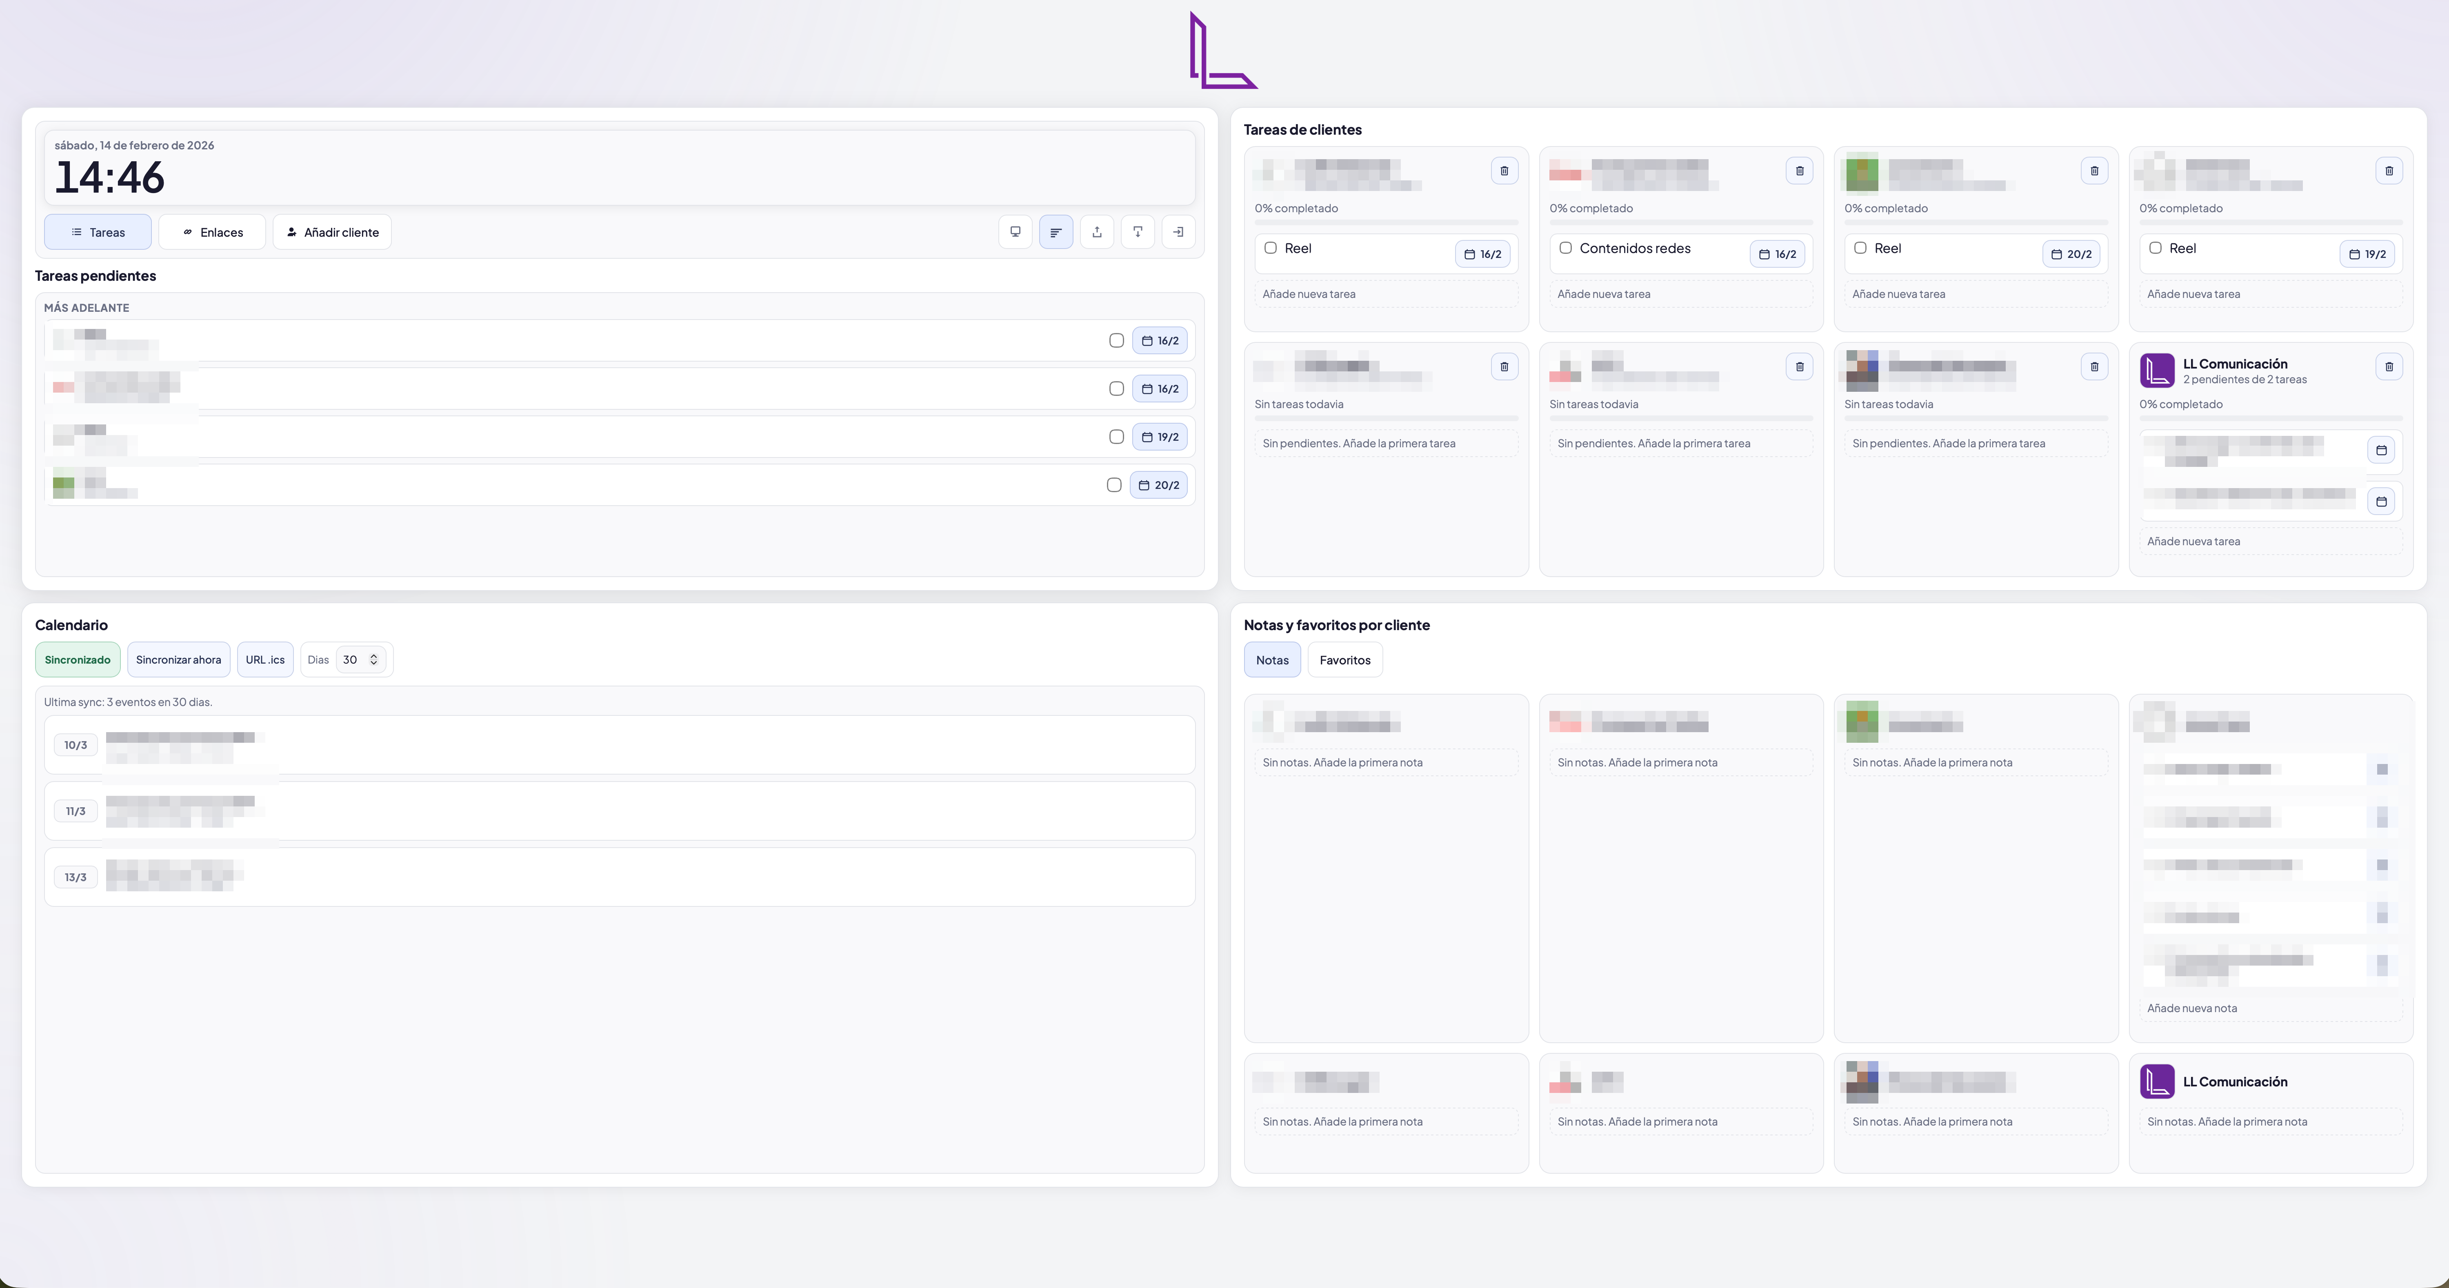
Task: Click the URL .ics button
Action: [264, 660]
